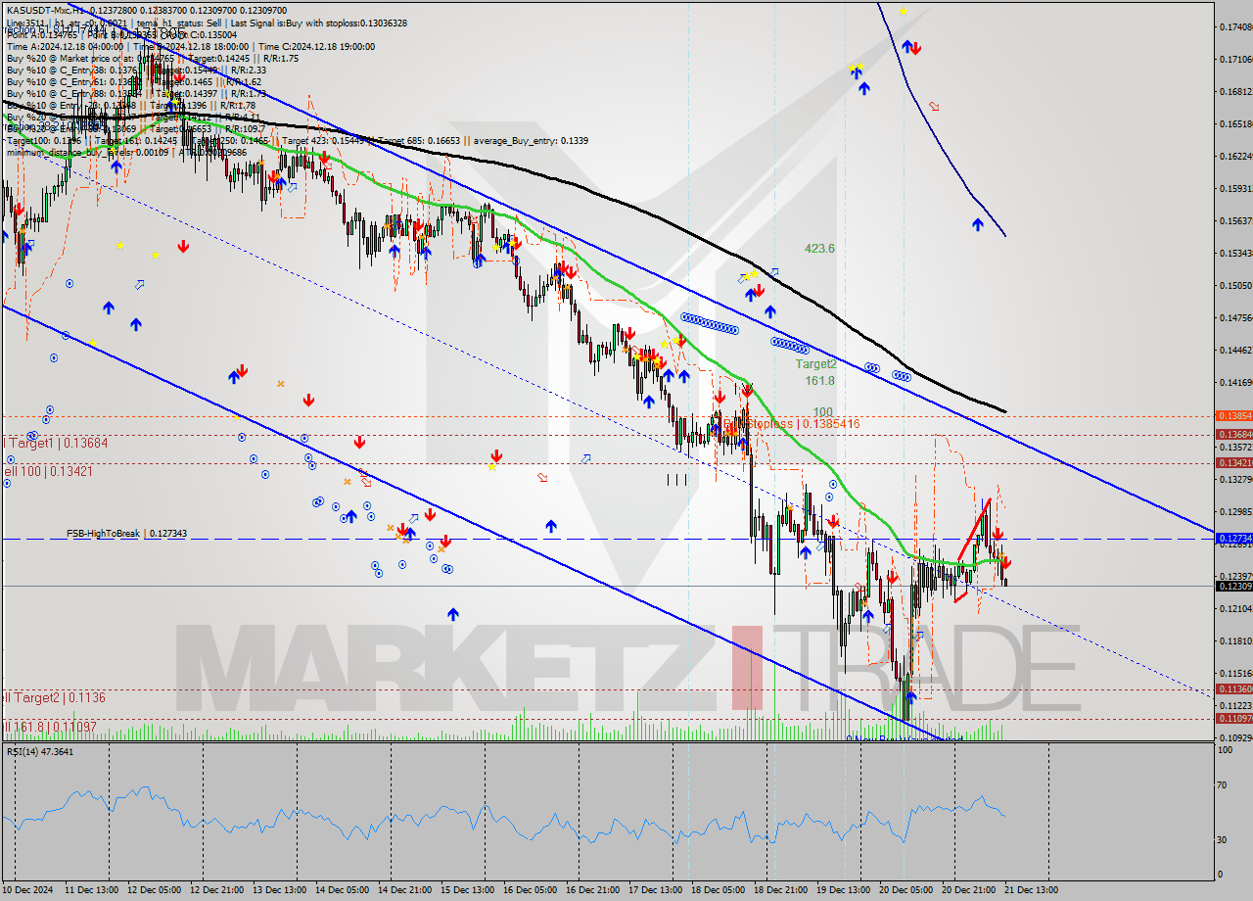Click the green 423.6 Fibonacci label
Screen dimensions: 1253x901
[x=819, y=249]
